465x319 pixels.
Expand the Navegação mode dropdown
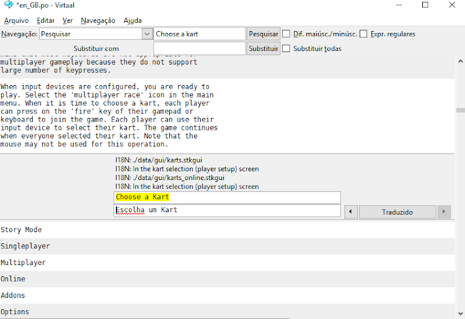coord(147,34)
